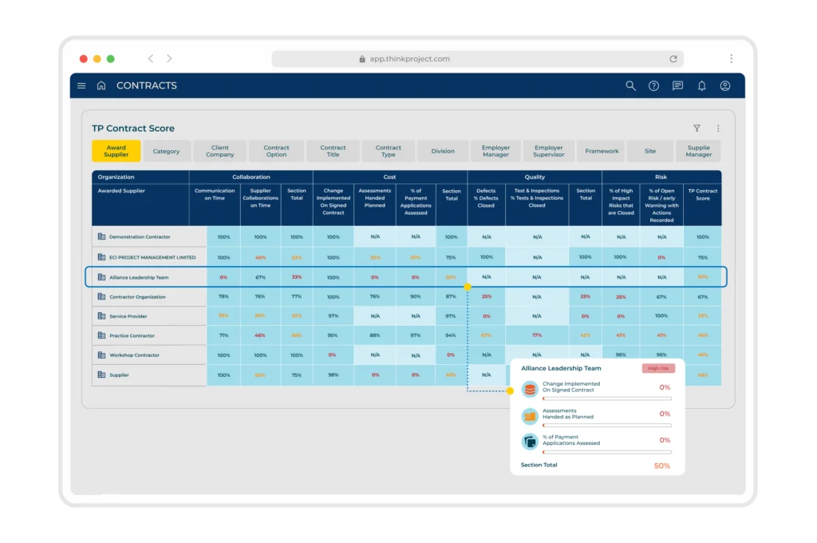Open TP Contract Score panel options menu
The width and height of the screenshot is (817, 543).
tap(718, 129)
